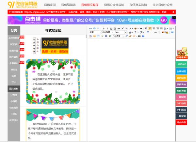Viewport: 196px width, 142px height.
Task: Insert an unordered list
Action: pyautogui.click(x=171, y=28)
